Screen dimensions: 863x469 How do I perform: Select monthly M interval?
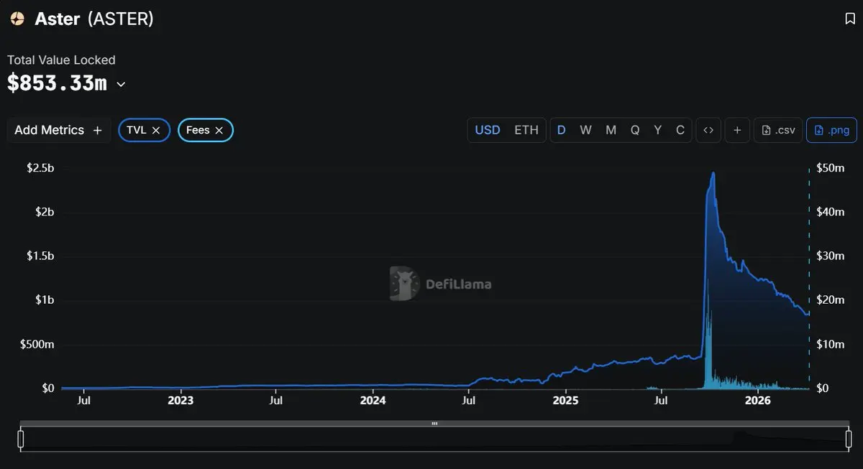(611, 130)
